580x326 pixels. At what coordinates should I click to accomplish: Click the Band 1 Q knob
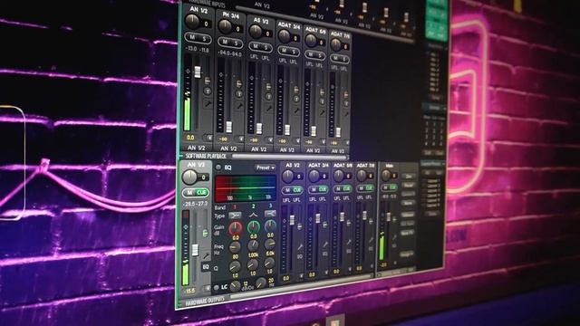[x=235, y=266]
